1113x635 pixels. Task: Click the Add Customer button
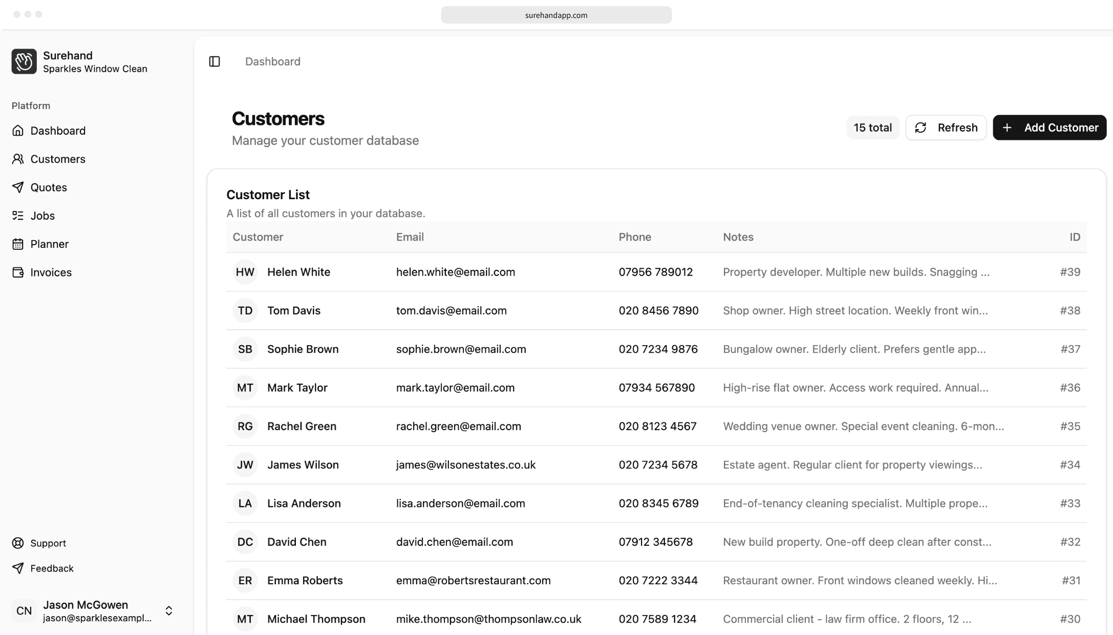(x=1050, y=128)
